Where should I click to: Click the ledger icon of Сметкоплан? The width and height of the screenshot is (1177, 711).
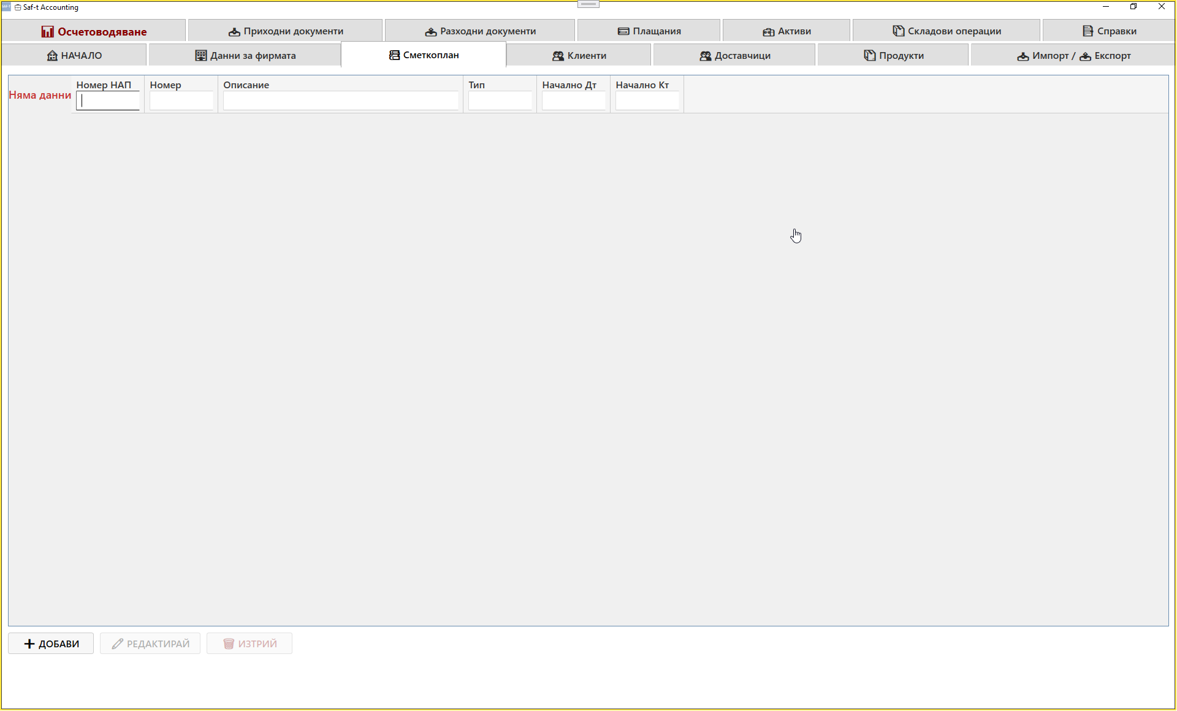[395, 55]
